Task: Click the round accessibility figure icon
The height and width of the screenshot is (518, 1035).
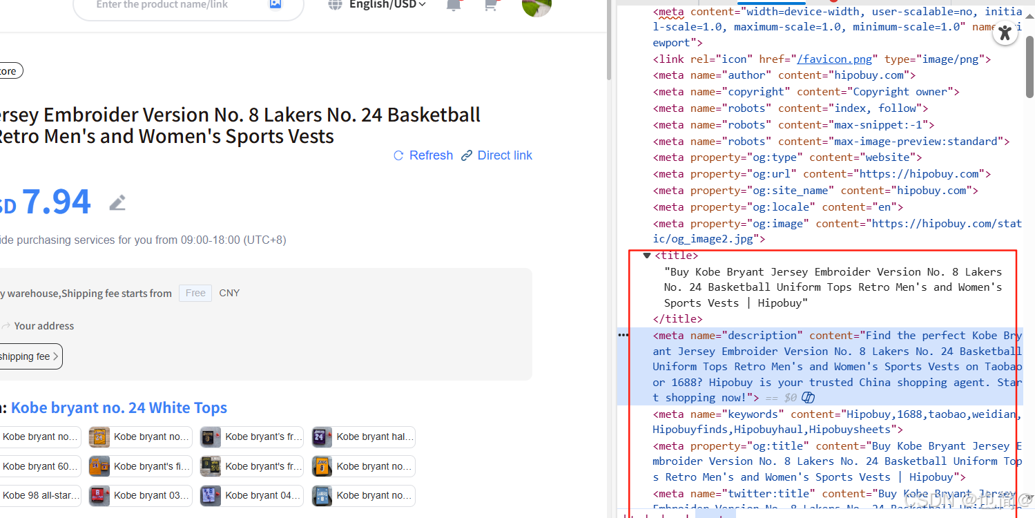Action: [1005, 32]
